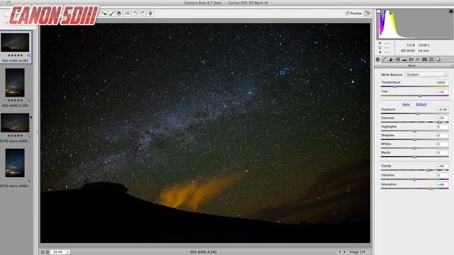Screen dimensions: 454x255
Task: Toggle the Preview checkbox
Action: (x=348, y=13)
